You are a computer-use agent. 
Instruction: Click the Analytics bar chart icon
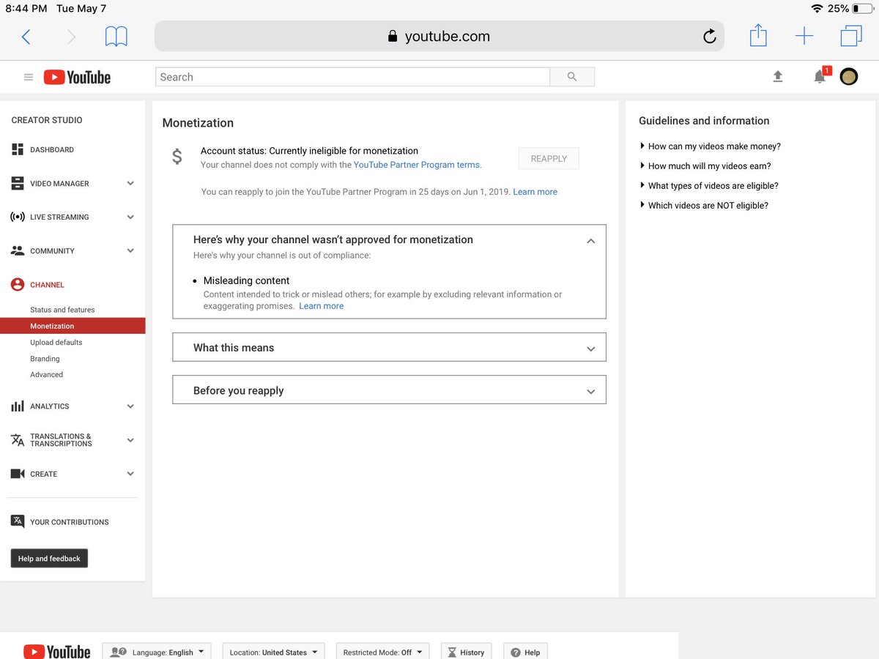pyautogui.click(x=18, y=406)
